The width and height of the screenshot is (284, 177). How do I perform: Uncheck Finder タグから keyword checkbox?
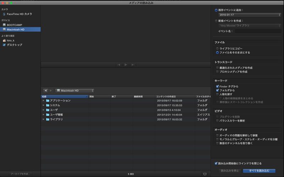click(217, 86)
